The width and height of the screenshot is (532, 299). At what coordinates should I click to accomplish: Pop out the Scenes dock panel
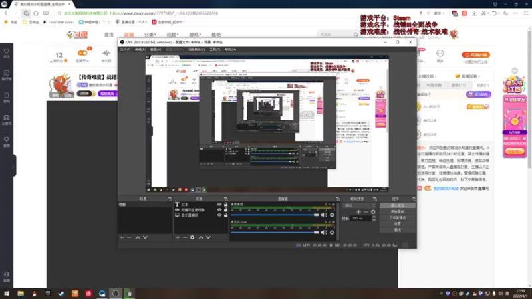170,199
